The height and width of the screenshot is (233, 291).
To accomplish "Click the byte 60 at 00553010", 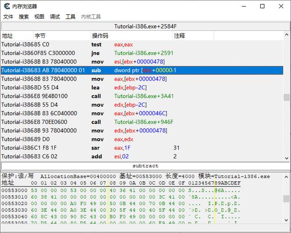I will click(x=34, y=197).
